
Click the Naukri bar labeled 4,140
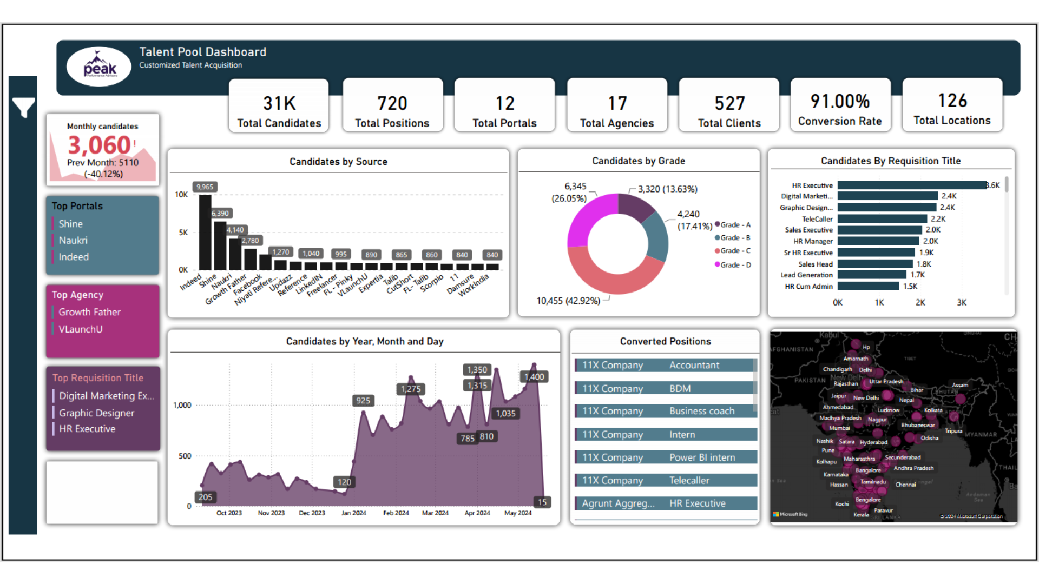(235, 254)
